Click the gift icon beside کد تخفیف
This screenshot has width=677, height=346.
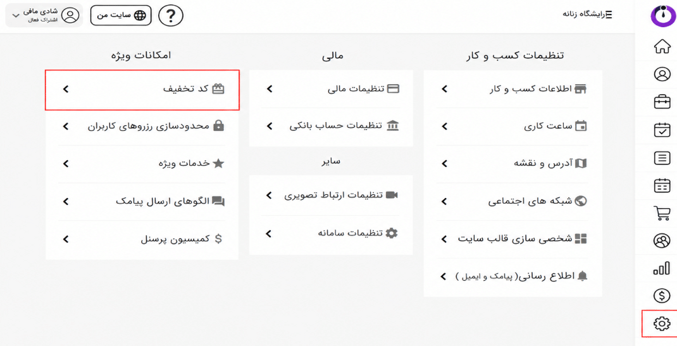(218, 89)
